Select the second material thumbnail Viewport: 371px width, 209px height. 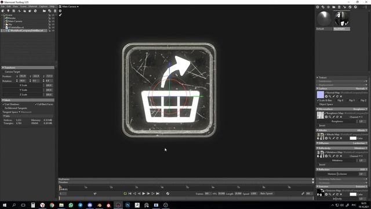tap(341, 19)
